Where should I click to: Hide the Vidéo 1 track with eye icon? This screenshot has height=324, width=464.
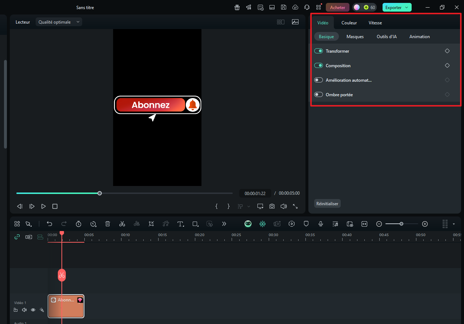point(33,310)
